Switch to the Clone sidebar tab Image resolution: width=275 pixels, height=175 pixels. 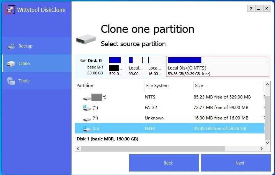37,63
